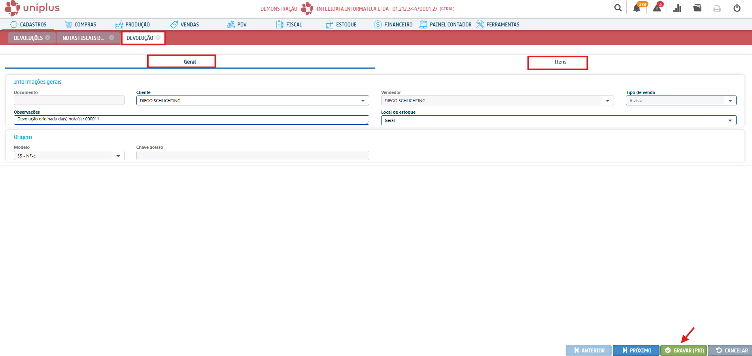
Task: Close the Devolução tab
Action: pos(158,37)
